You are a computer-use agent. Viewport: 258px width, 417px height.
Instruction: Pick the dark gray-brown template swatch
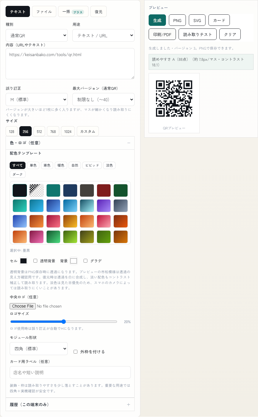click(x=87, y=190)
